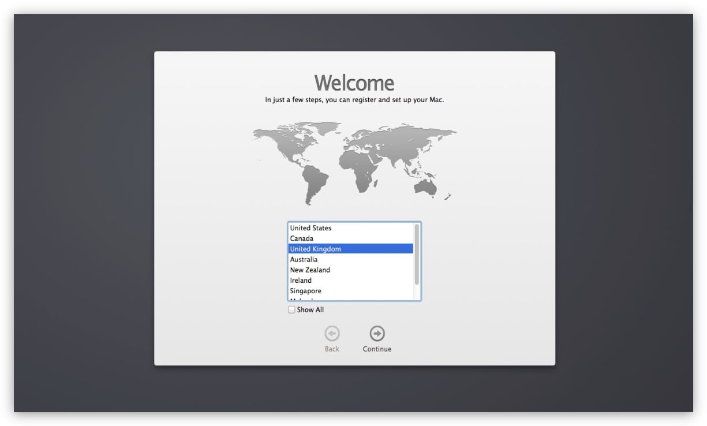
Task: Click the partially visible entry below Singapore
Action: coord(303,299)
